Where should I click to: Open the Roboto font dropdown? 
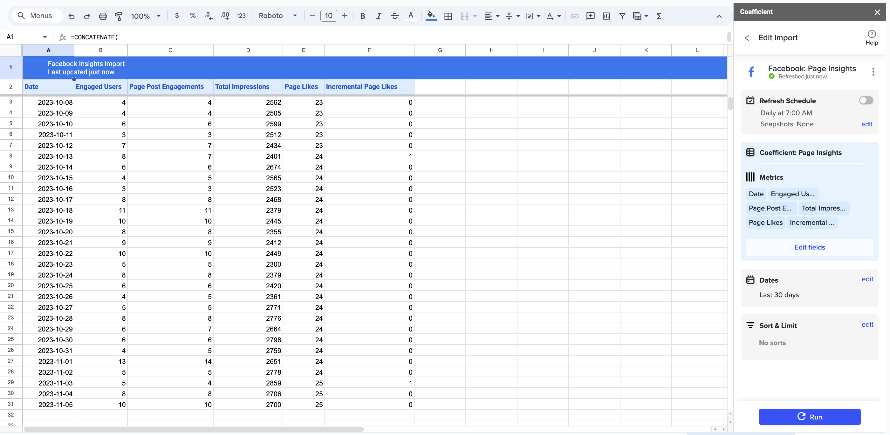278,16
